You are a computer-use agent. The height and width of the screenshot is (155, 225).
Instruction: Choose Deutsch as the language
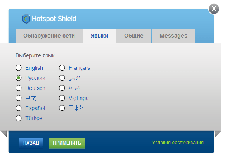pos(19,88)
